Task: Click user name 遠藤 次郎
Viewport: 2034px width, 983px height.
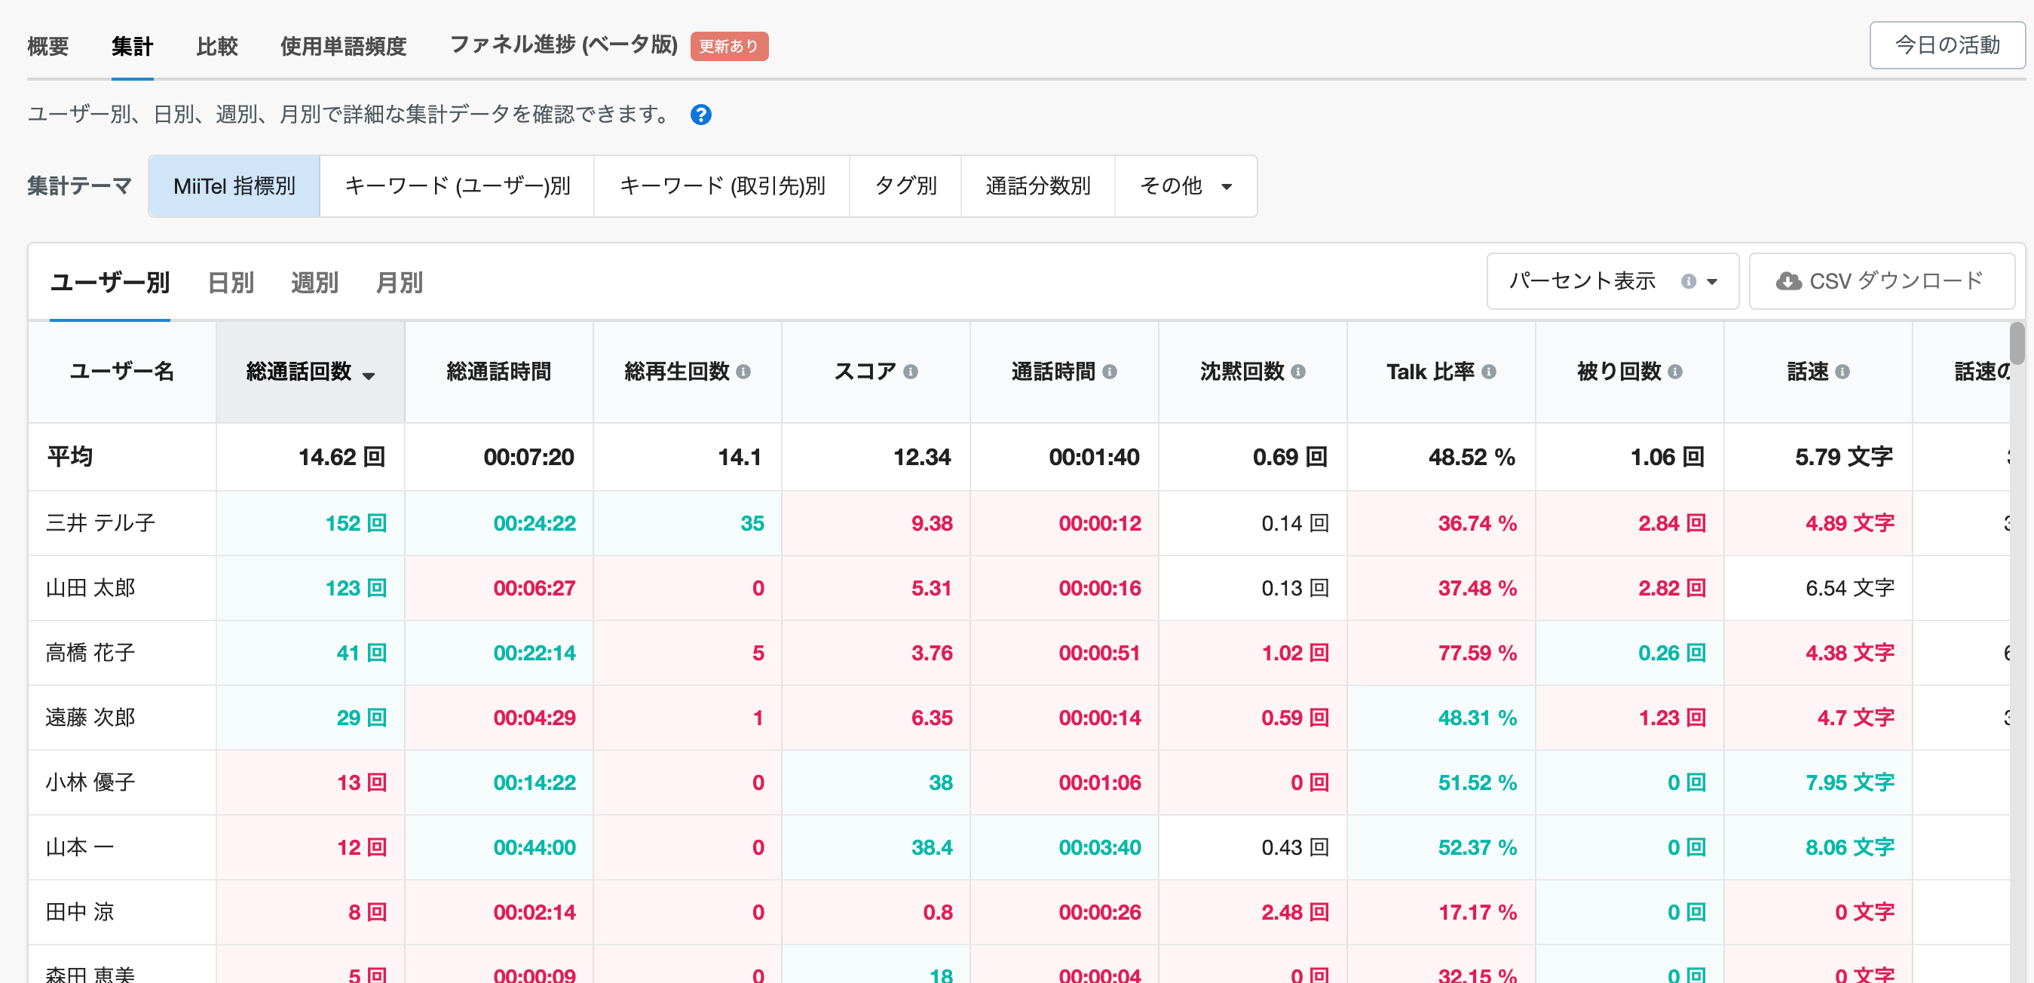Action: [90, 718]
